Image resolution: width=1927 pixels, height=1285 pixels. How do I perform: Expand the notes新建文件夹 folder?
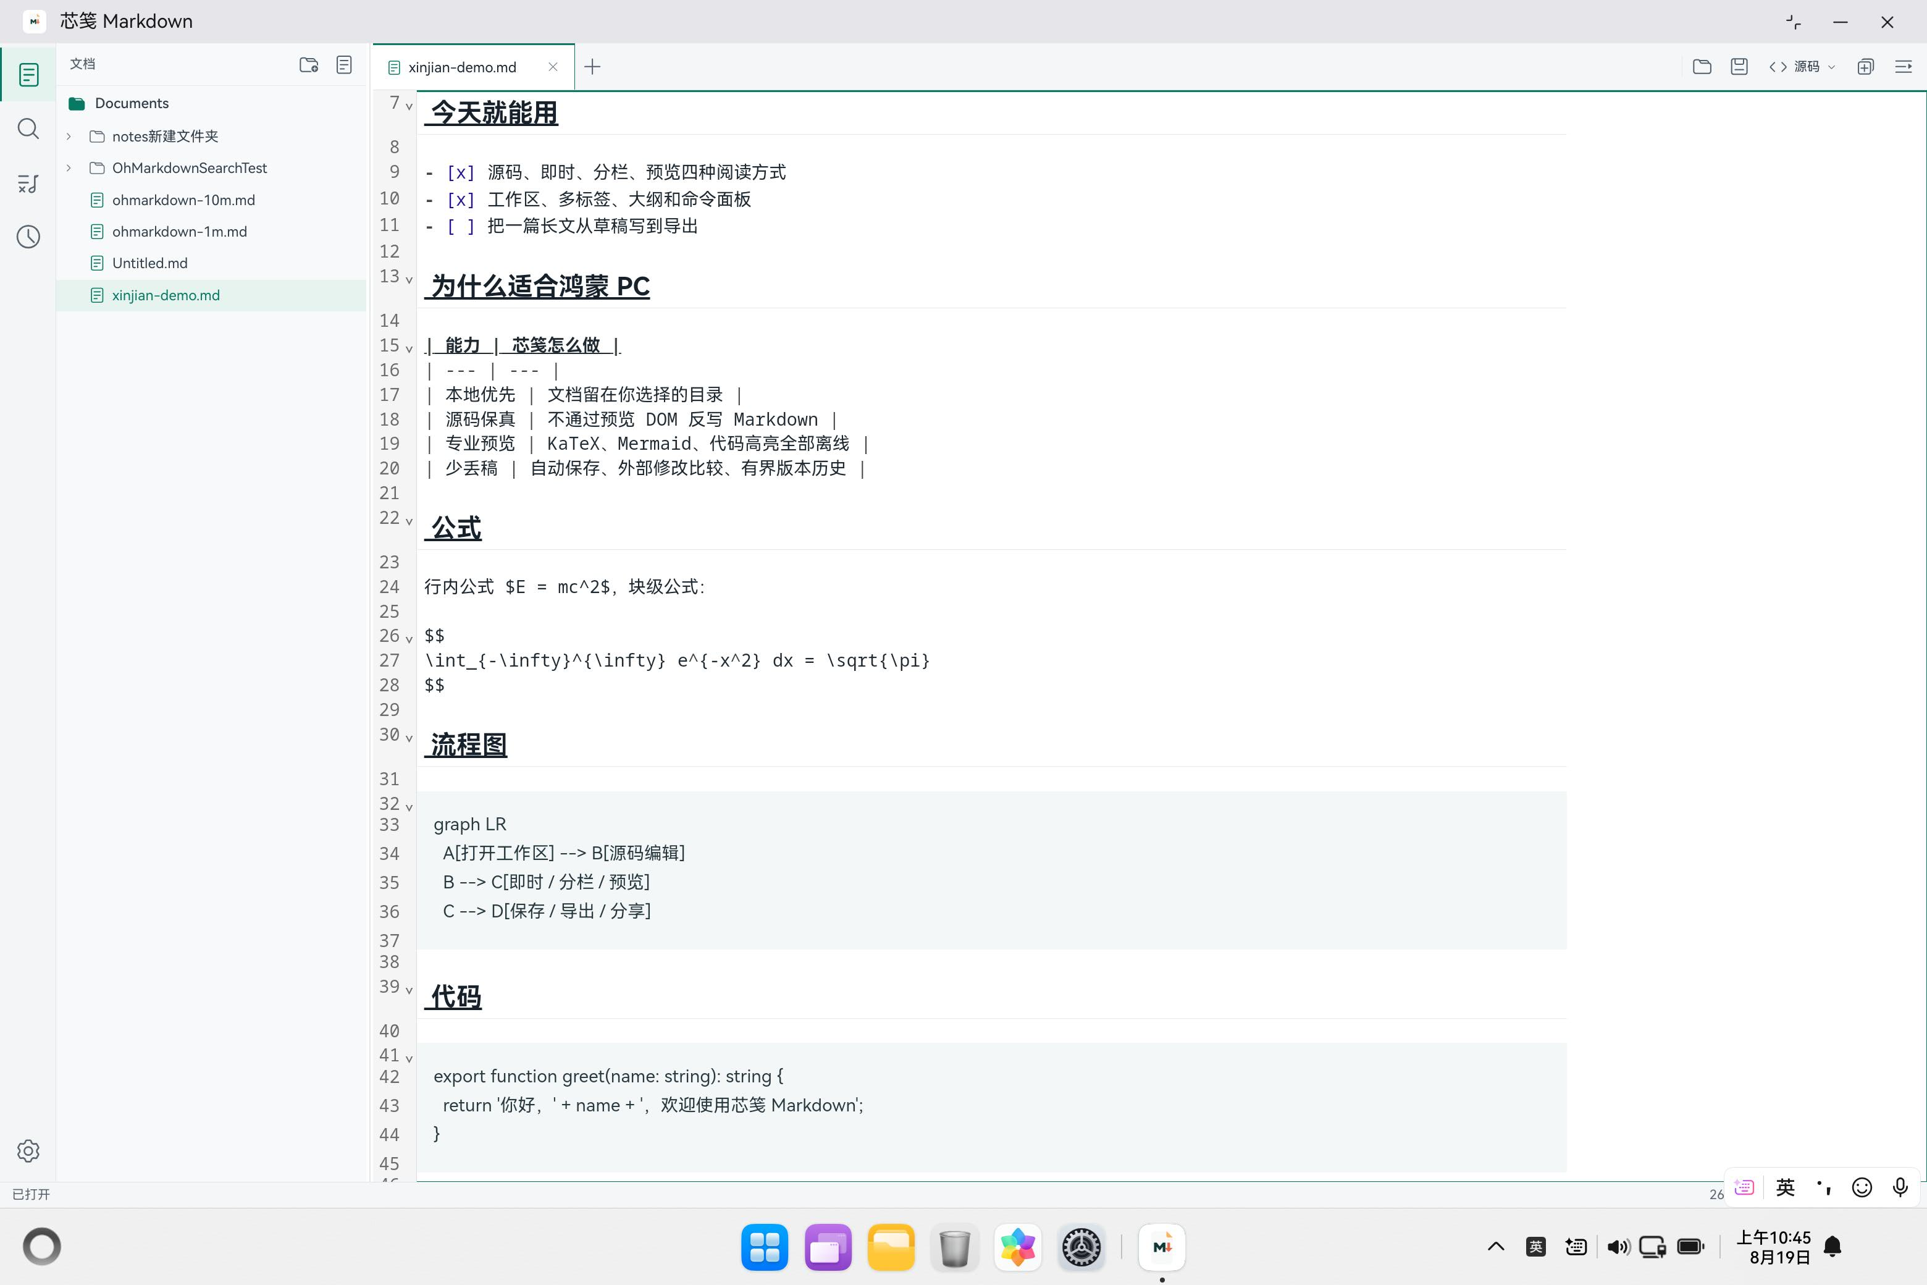69,136
